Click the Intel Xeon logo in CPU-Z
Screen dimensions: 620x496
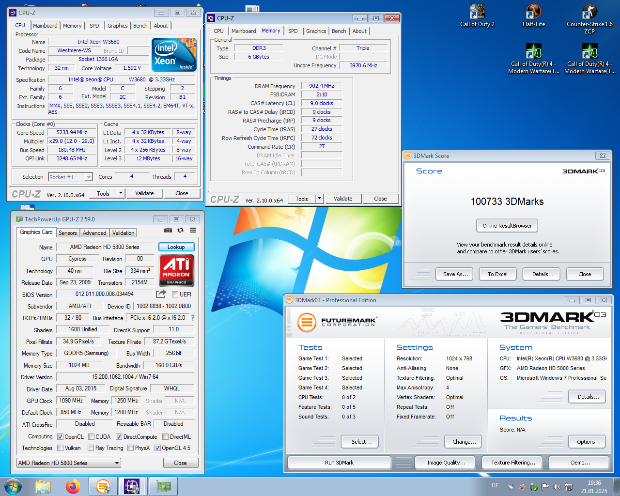point(174,55)
